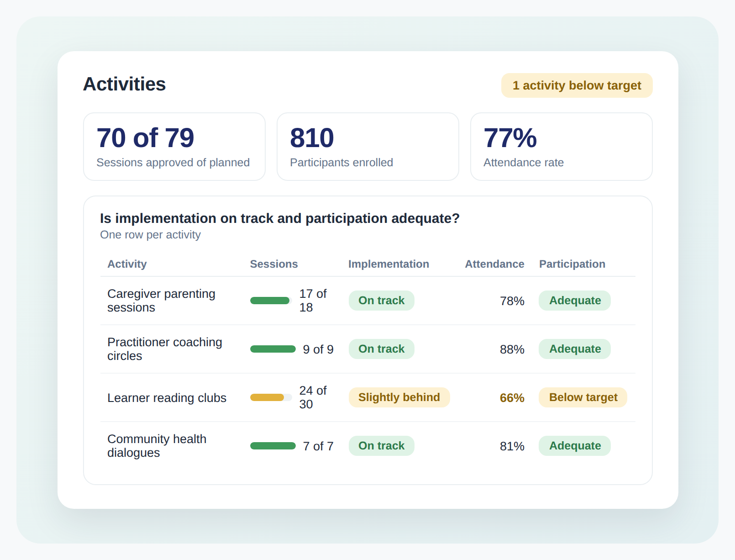Click the yellow progress bar for Learner reading clubs
The width and height of the screenshot is (735, 560).
click(271, 397)
